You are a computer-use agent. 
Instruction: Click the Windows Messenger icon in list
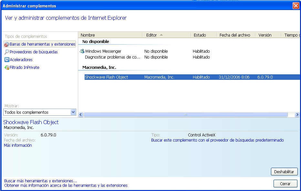click(x=82, y=51)
